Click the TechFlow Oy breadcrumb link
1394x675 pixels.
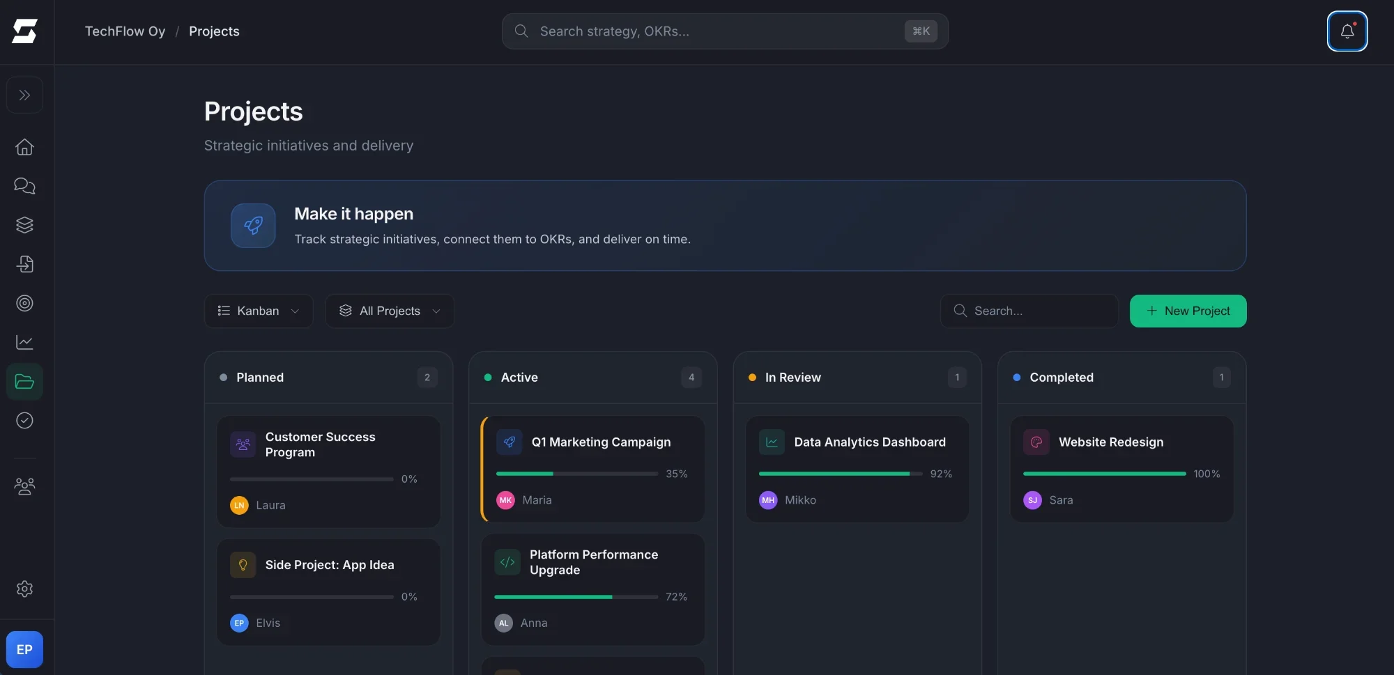point(125,31)
